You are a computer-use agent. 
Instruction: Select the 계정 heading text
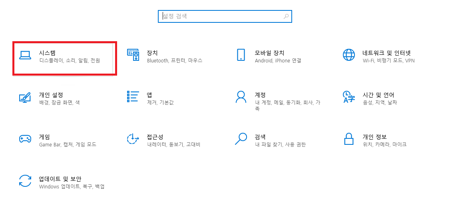point(260,95)
